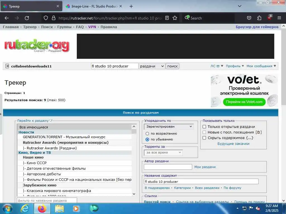
Task: Open the ЛС private messages envelope link
Action: click(215, 66)
